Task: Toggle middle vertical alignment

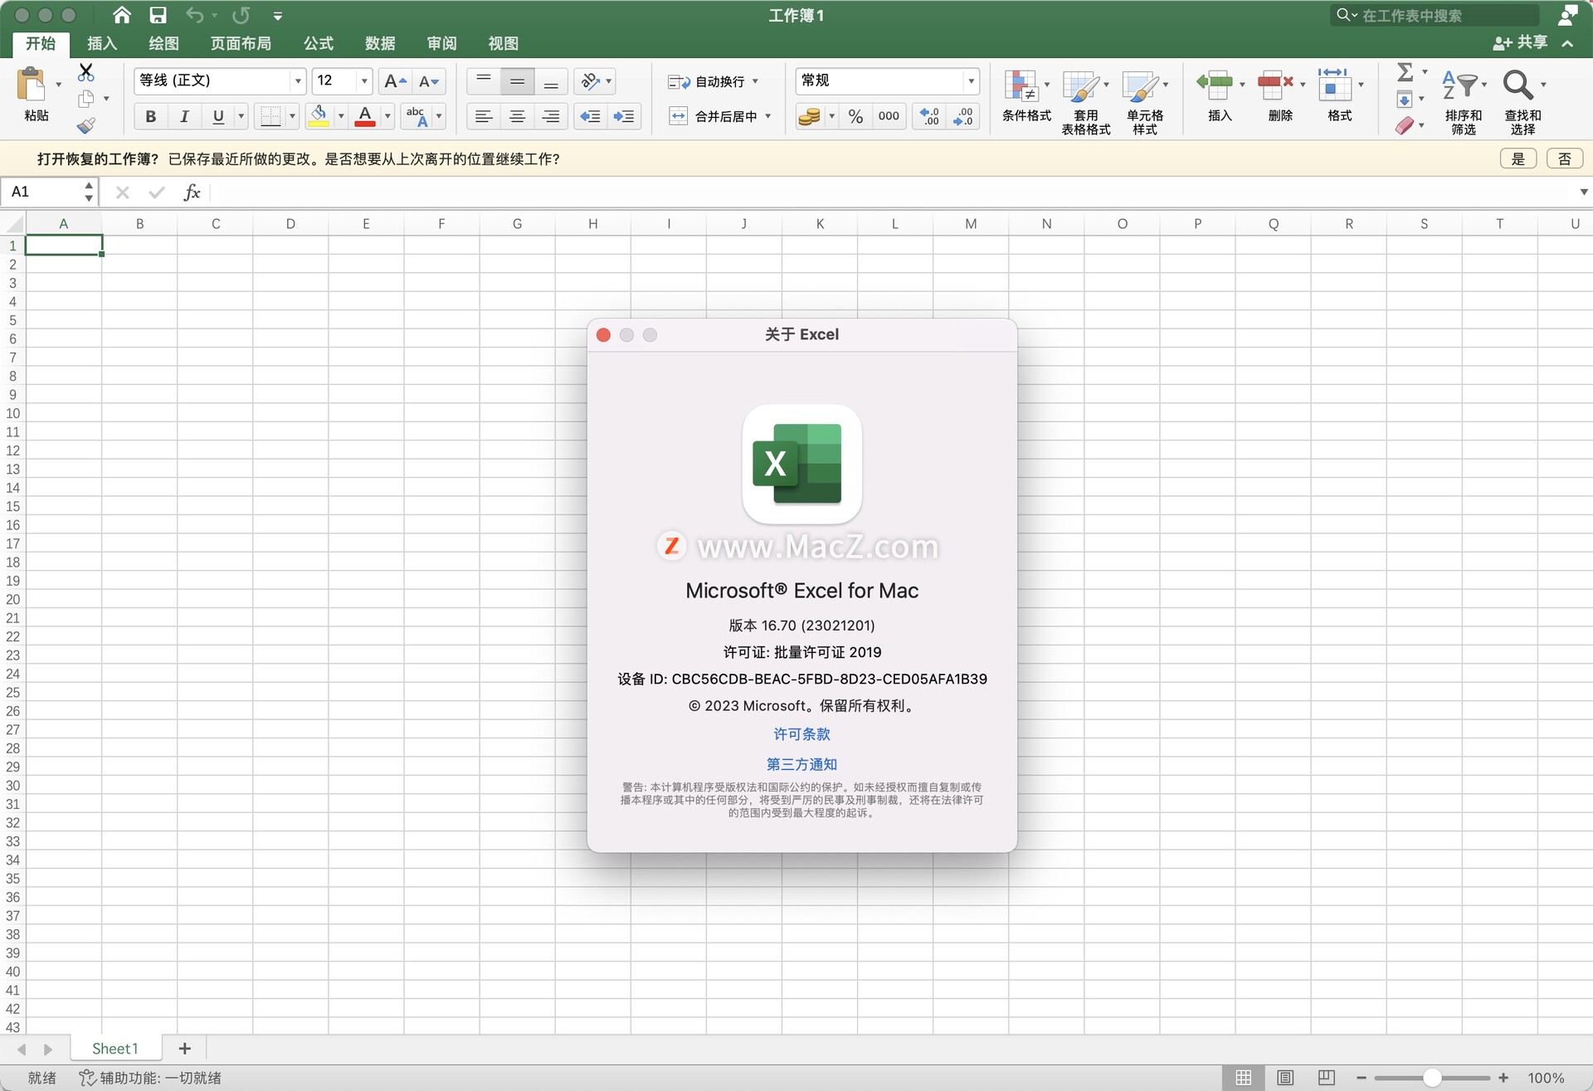Action: click(517, 80)
